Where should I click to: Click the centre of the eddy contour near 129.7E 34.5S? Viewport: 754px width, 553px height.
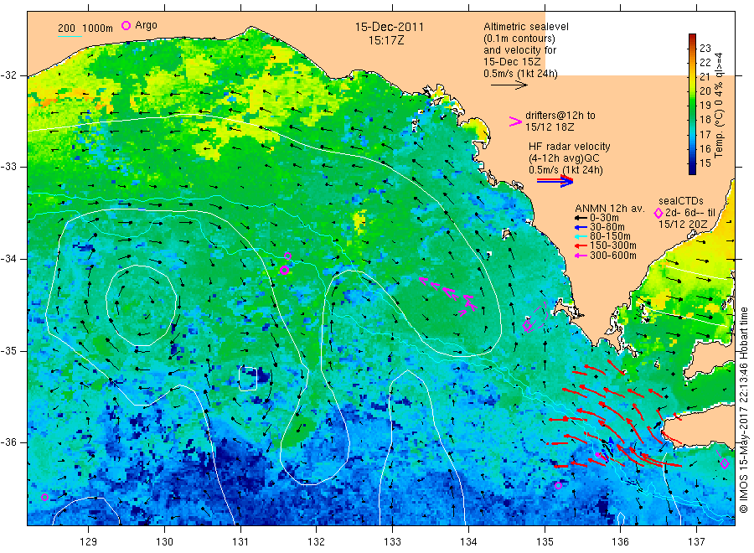[141, 305]
